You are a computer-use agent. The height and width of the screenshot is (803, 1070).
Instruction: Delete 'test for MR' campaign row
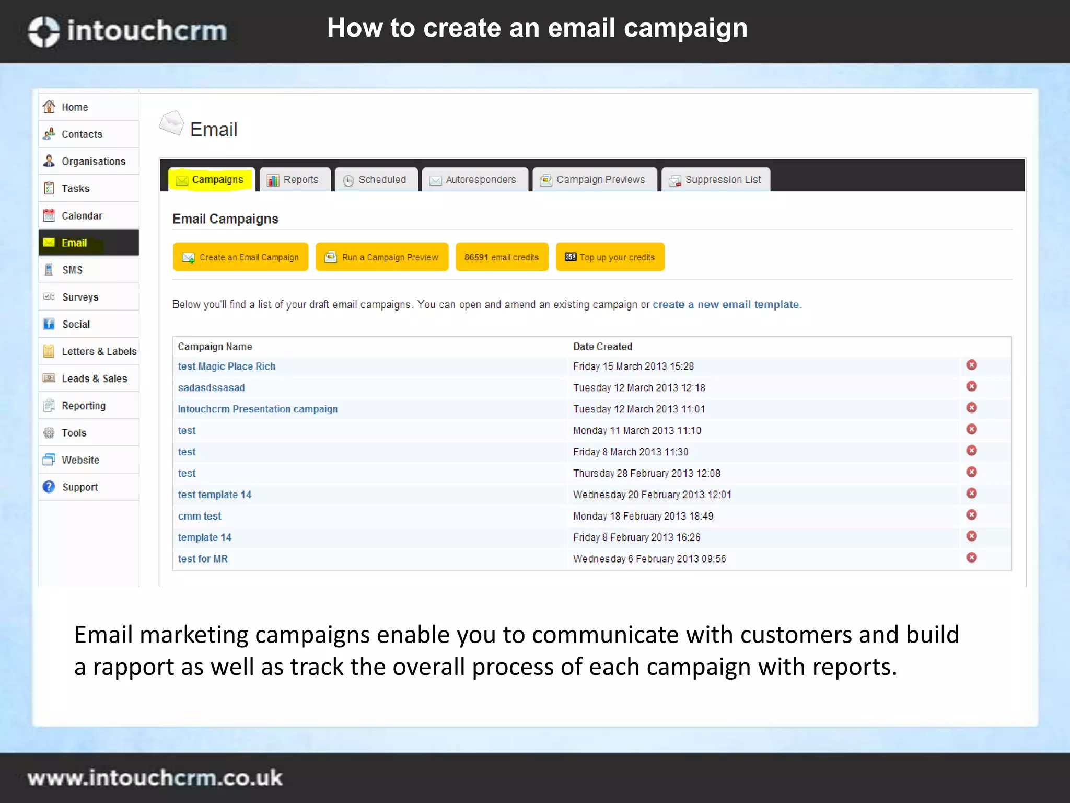(x=971, y=557)
